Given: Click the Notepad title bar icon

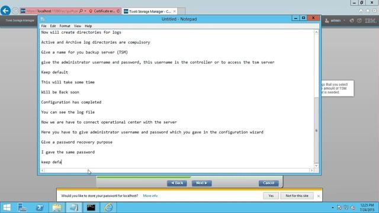Looking at the screenshot, I should (x=43, y=19).
